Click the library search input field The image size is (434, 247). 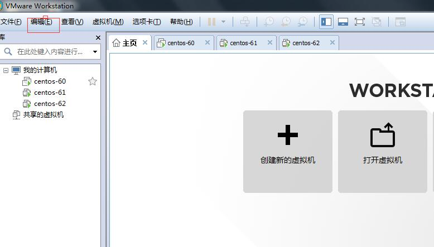[x=50, y=52]
